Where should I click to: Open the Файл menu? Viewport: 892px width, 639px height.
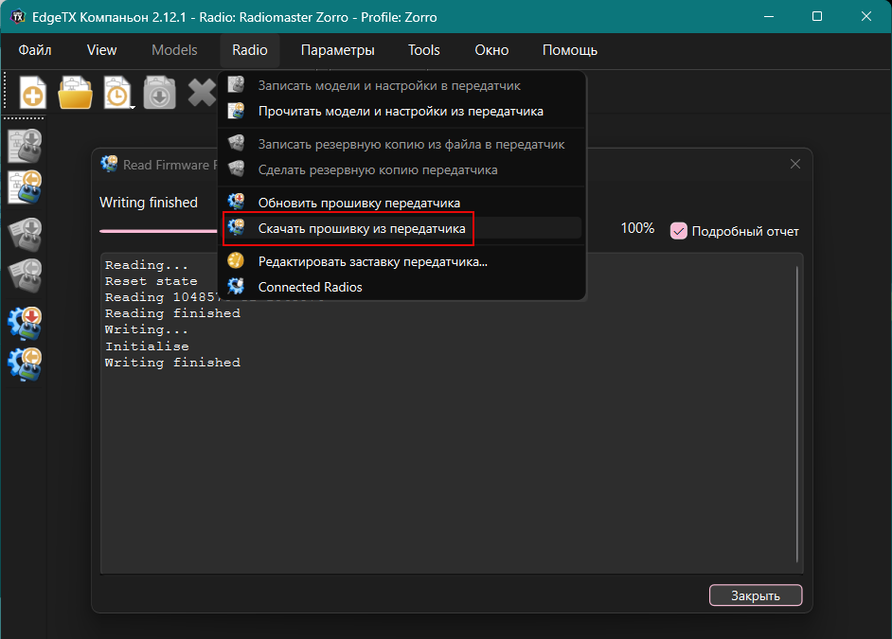[x=35, y=50]
